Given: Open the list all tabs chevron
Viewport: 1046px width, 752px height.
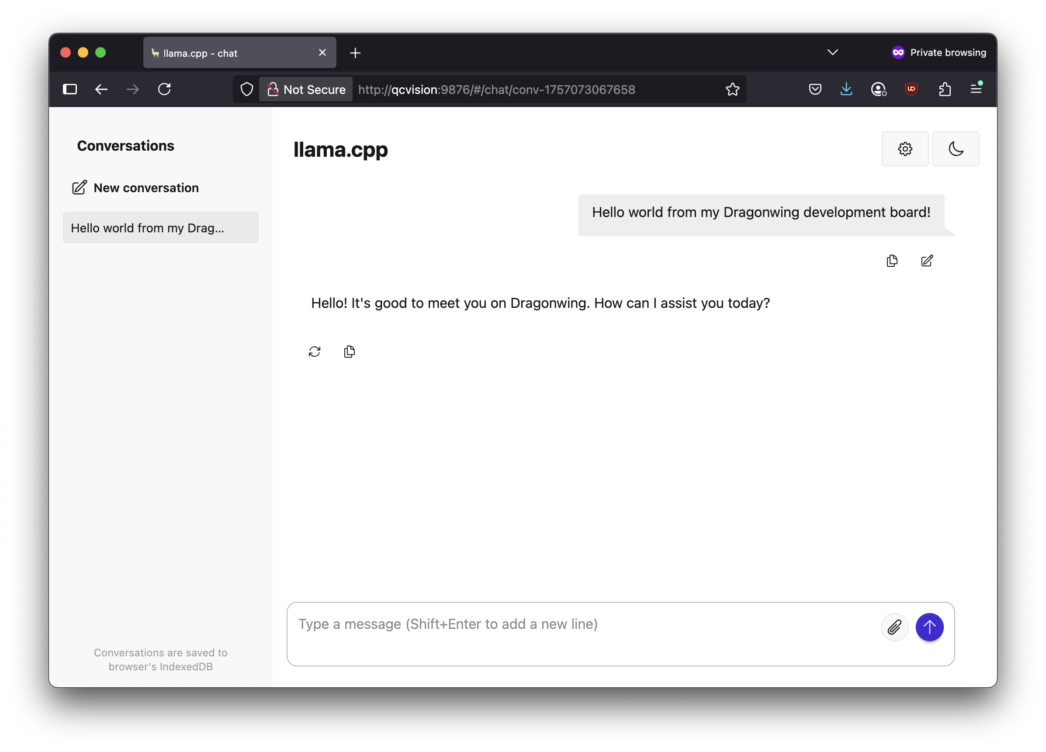Looking at the screenshot, I should pos(832,52).
